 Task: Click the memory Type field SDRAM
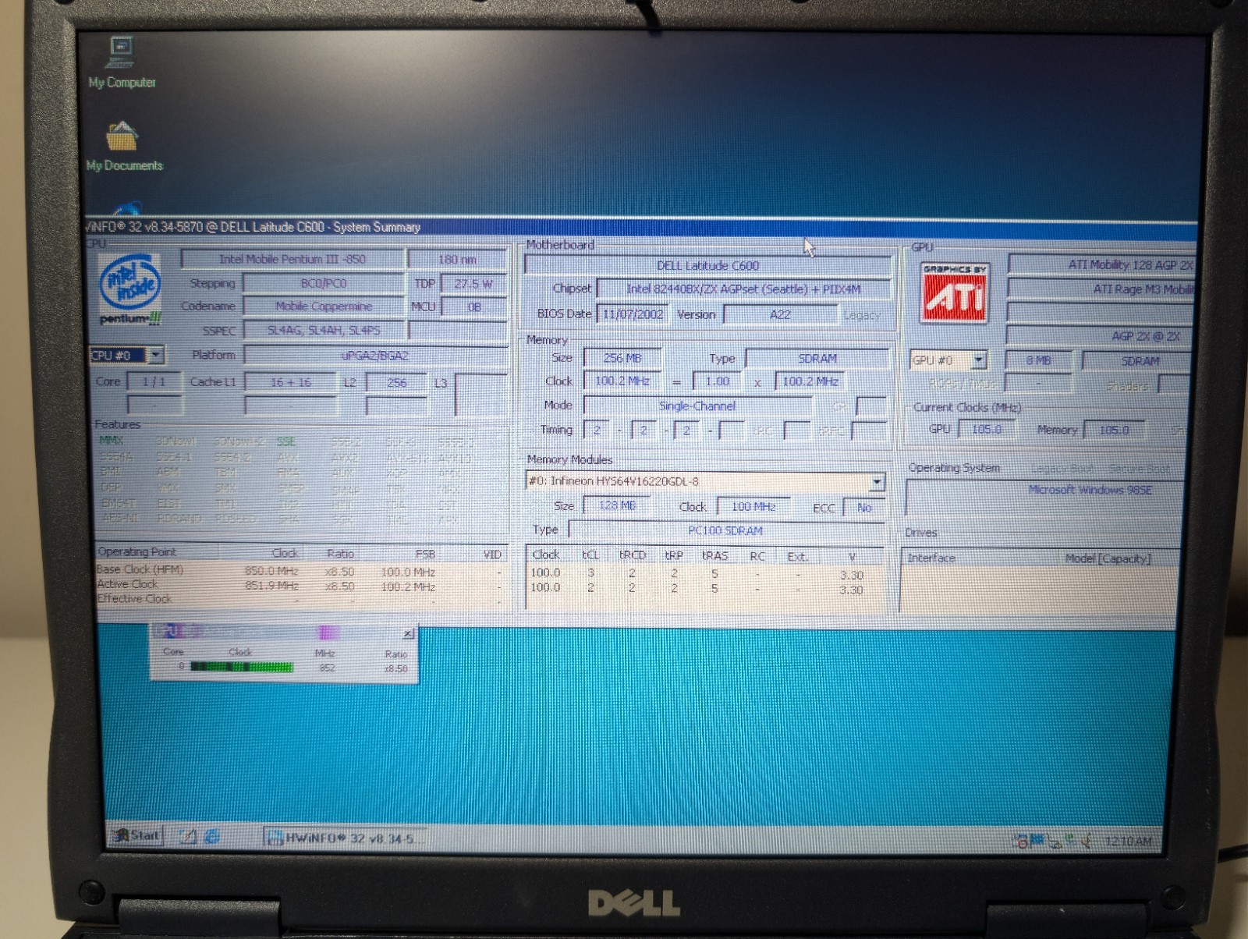[817, 359]
